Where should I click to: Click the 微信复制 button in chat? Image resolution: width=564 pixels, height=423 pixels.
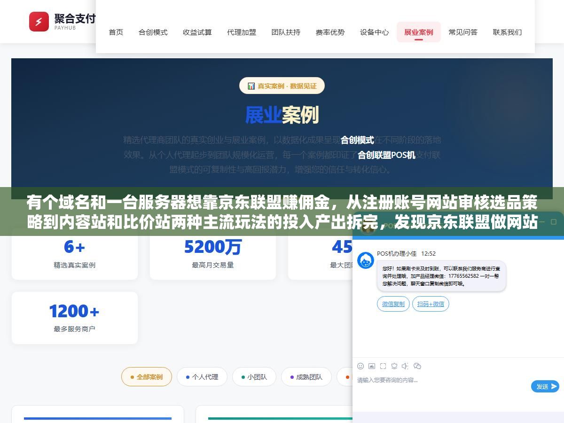(393, 304)
